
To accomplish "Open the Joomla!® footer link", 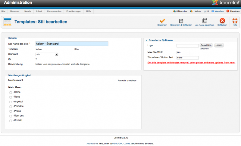I will tap(91, 144).
